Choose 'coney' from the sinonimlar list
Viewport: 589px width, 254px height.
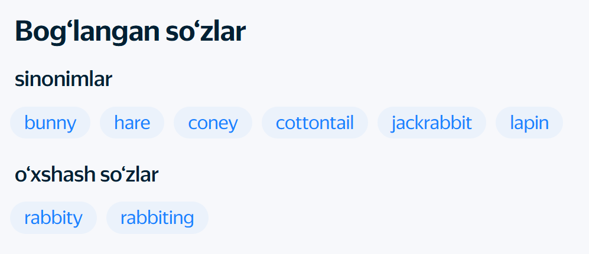coord(213,123)
